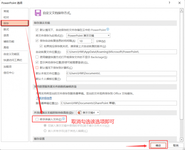Click the vertical scrollbar thumb
The height and width of the screenshot is (150, 185).
click(x=181, y=66)
